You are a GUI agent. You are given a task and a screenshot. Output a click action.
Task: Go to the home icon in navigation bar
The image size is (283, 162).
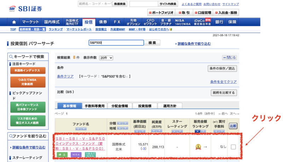point(14,22)
